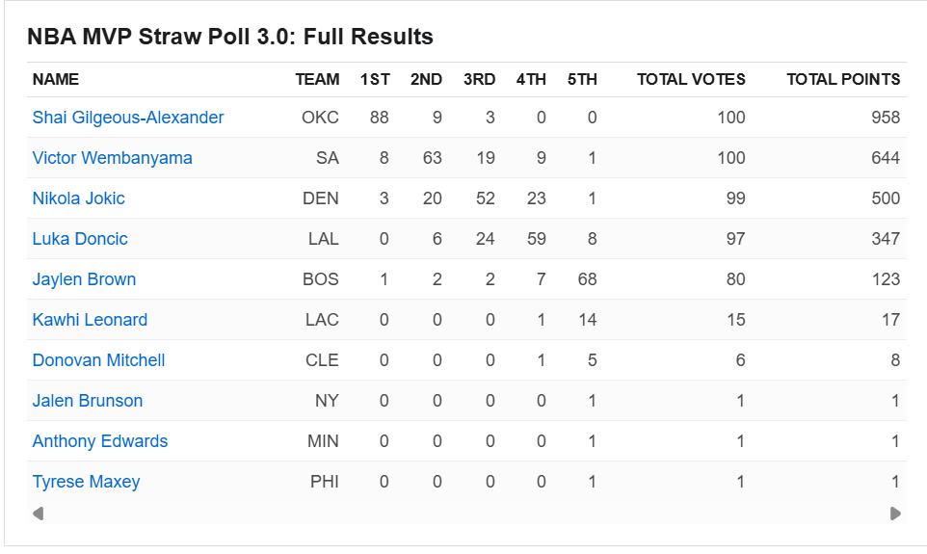The image size is (927, 554).
Task: Open Tyrese Maxey player link
Action: point(86,482)
